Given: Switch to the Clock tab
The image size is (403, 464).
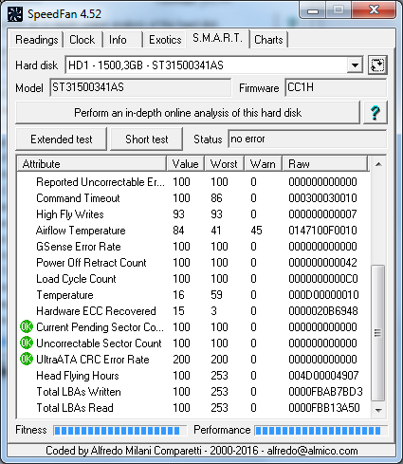Looking at the screenshot, I should point(82,40).
